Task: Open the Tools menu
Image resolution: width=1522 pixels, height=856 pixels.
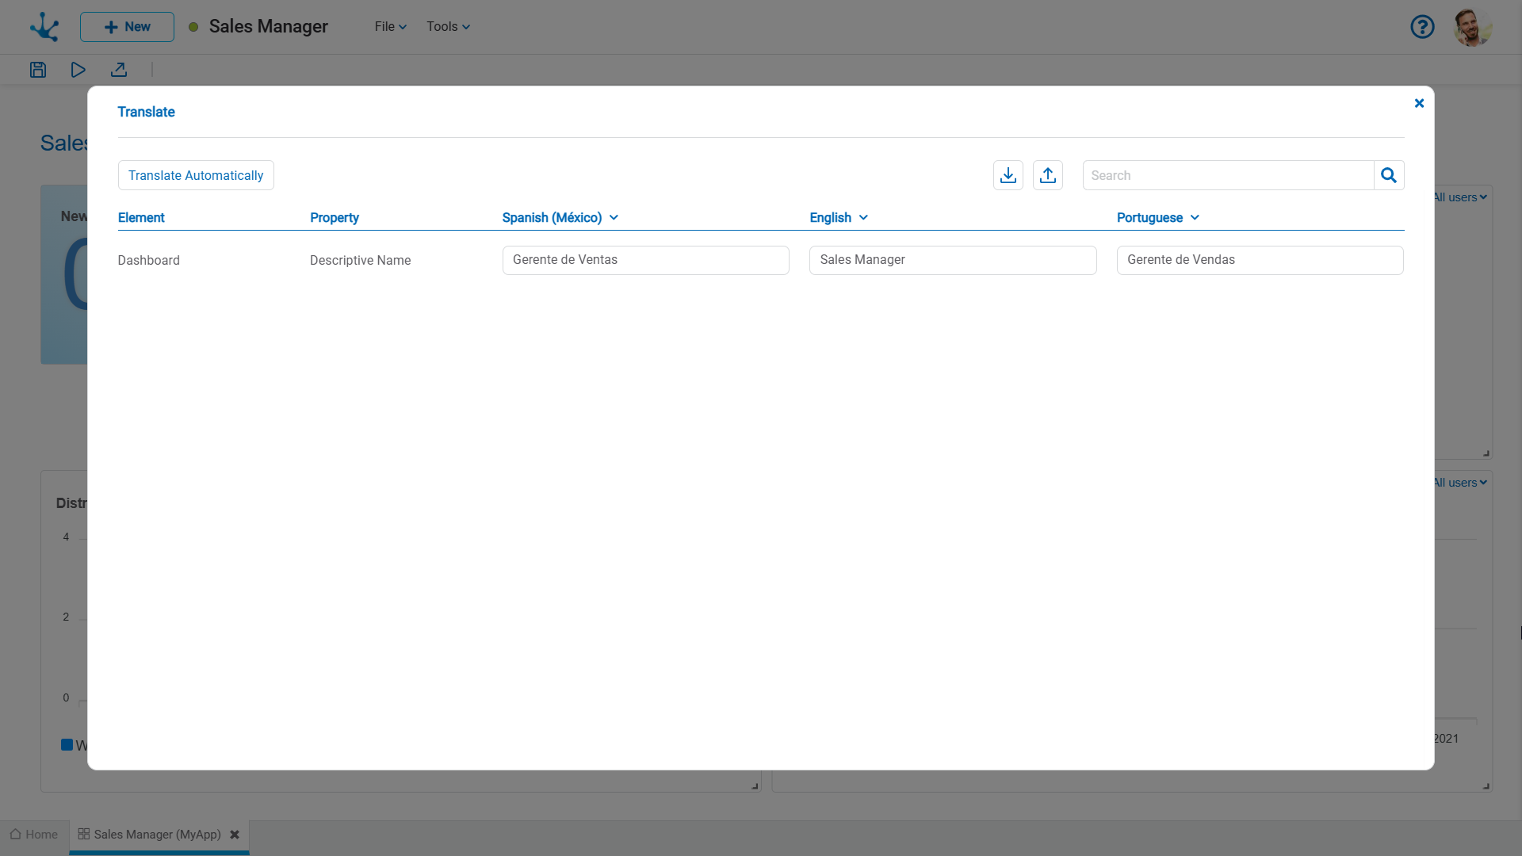Action: tap(448, 27)
